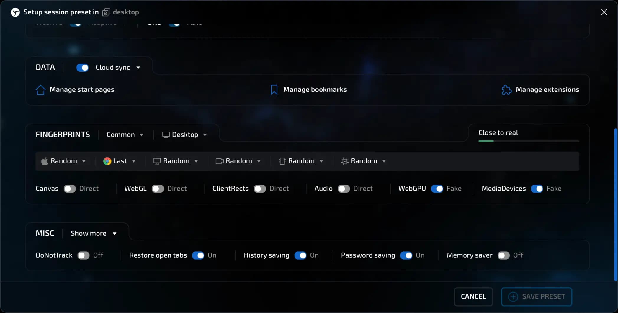Expand the Common fingerprints dropdown
The height and width of the screenshot is (313, 618).
click(x=125, y=135)
